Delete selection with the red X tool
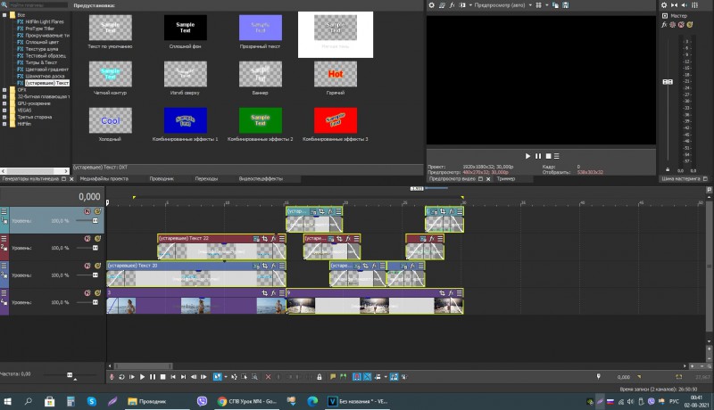Image resolution: width=714 pixels, height=410 pixels. pos(268,377)
